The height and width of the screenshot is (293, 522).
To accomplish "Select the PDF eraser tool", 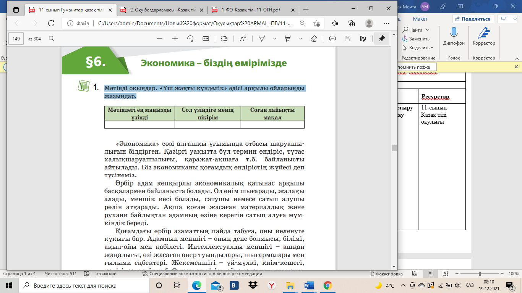I will 314,39.
